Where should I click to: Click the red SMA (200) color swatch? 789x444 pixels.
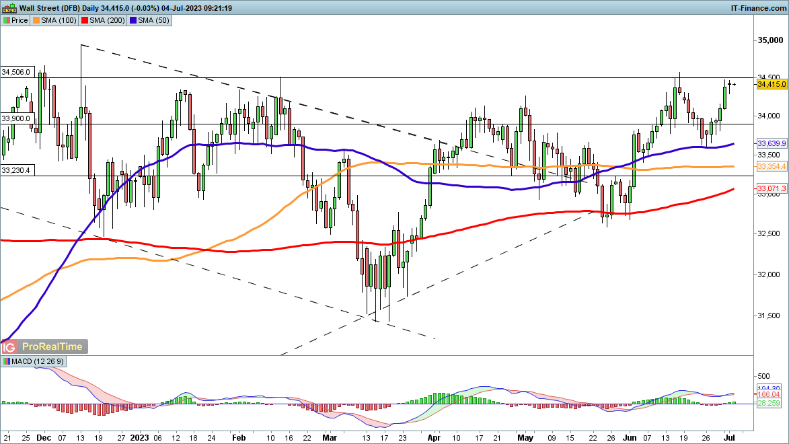click(x=85, y=20)
